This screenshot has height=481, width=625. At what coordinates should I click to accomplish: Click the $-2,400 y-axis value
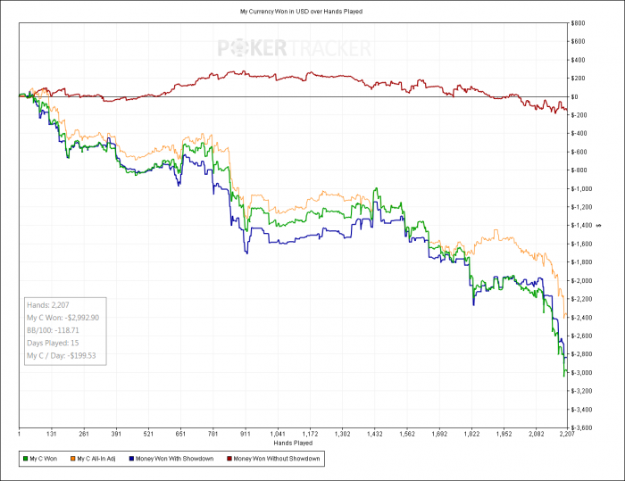(581, 318)
